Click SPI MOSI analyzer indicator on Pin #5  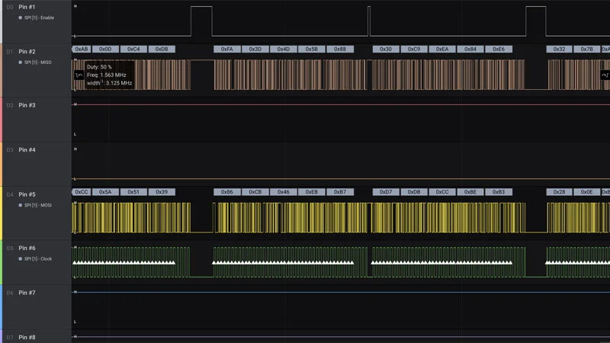[x=35, y=205]
